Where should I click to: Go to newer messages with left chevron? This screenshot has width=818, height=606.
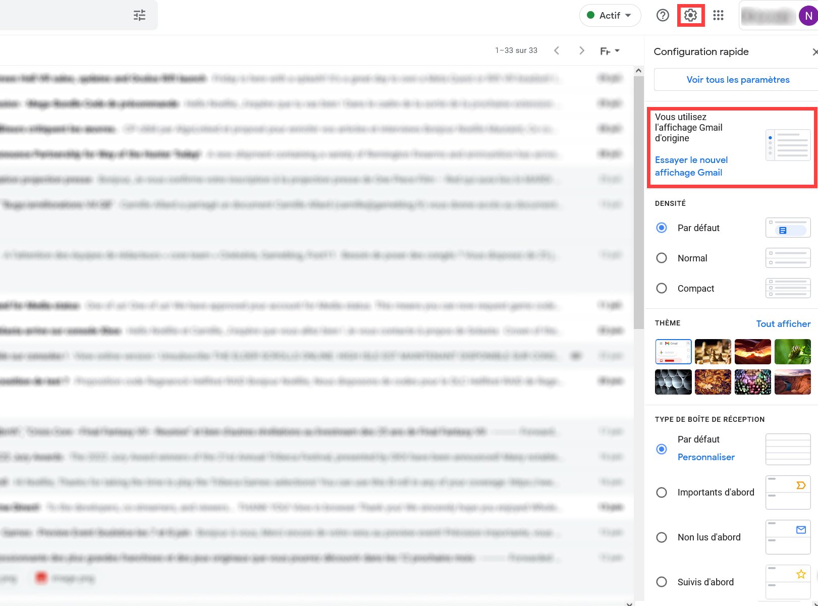coord(557,50)
